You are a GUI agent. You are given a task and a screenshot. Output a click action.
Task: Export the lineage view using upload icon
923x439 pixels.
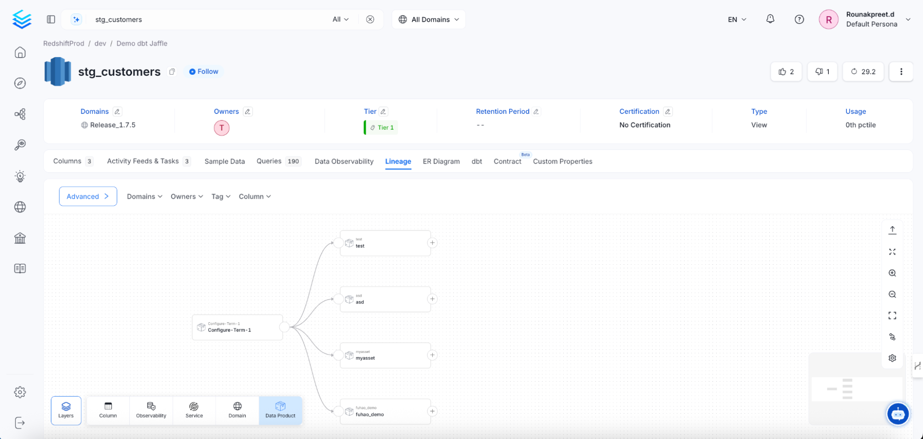tap(892, 229)
